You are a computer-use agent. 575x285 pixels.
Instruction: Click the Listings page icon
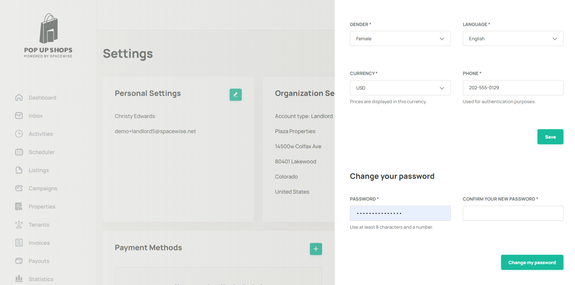click(19, 170)
